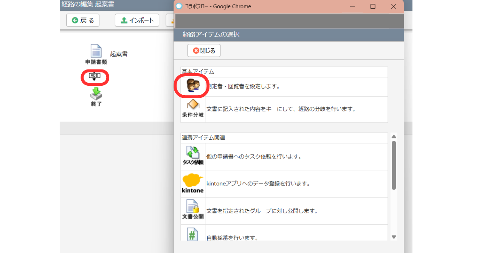This screenshot has width=484, height=253.
Task: Click the 経路アイテムの選択 title bar text
Action: pyautogui.click(x=211, y=34)
